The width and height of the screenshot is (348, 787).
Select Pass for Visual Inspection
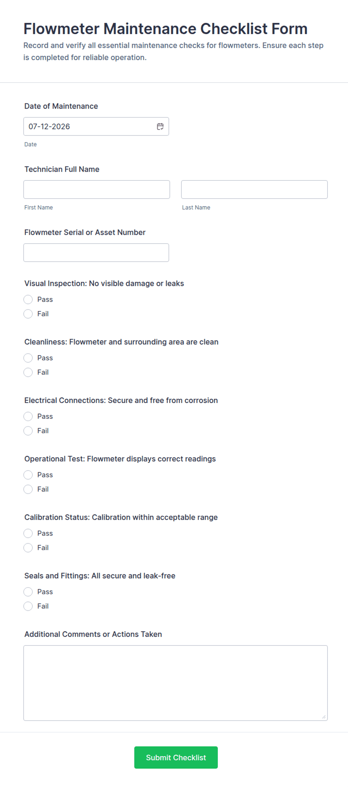pyautogui.click(x=28, y=299)
